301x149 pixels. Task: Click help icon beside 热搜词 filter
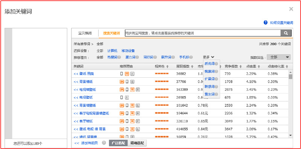click(119, 57)
